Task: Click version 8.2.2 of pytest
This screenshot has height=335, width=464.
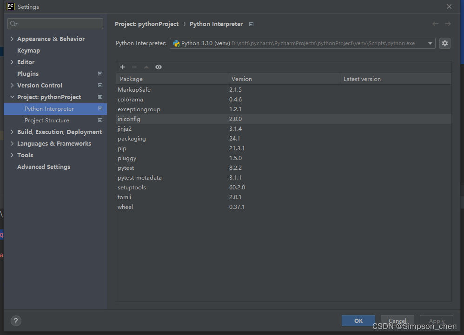Action: tap(235, 167)
